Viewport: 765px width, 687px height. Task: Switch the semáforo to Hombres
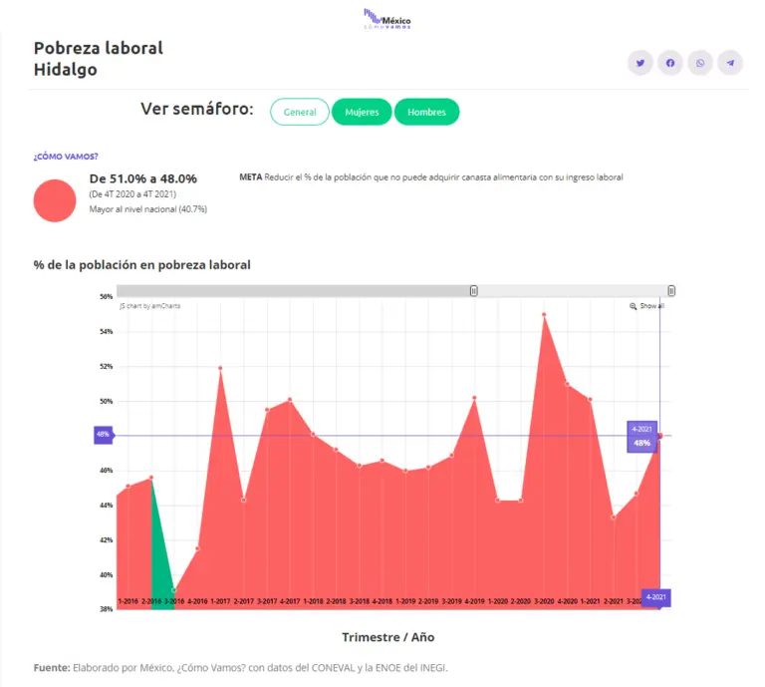point(426,113)
